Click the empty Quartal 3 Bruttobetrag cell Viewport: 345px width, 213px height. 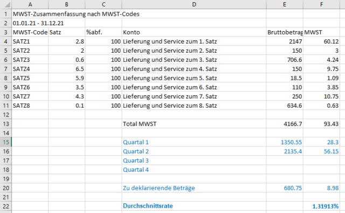point(285,160)
